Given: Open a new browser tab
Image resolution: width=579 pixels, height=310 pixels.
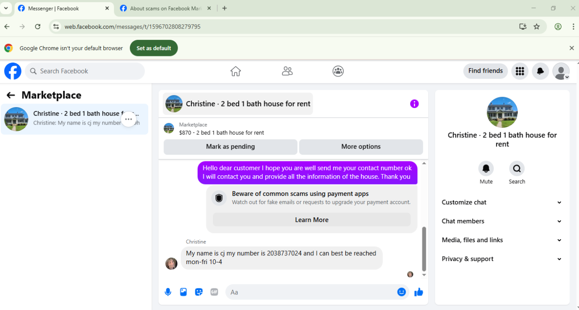Looking at the screenshot, I should [x=224, y=8].
